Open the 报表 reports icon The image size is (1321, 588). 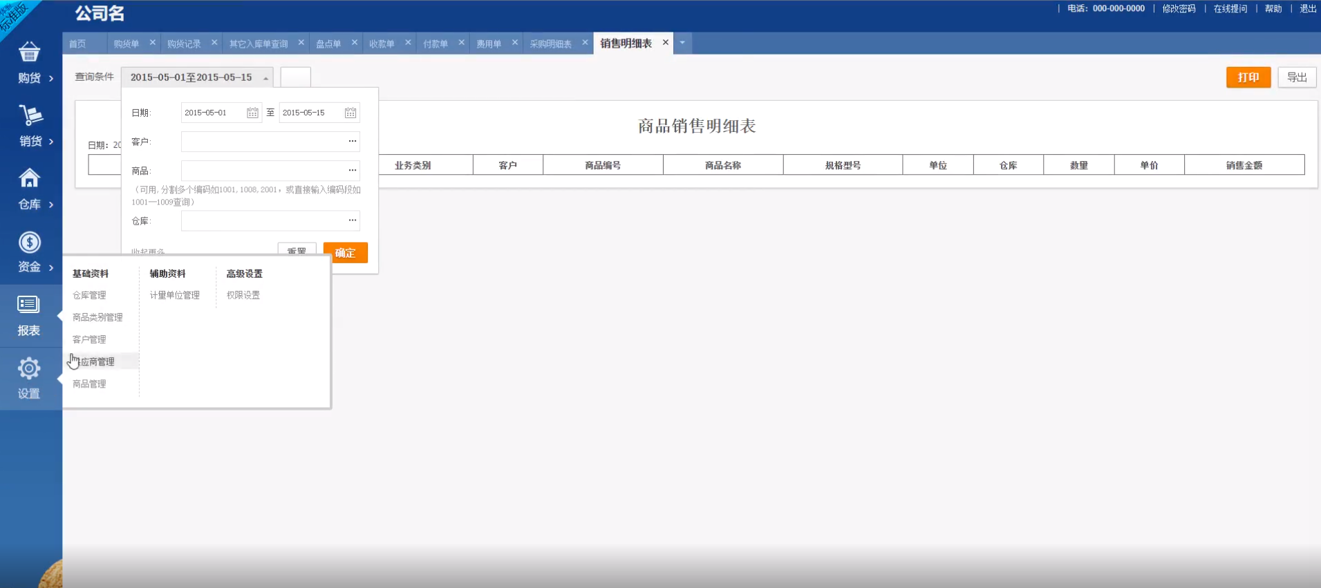[x=28, y=305]
